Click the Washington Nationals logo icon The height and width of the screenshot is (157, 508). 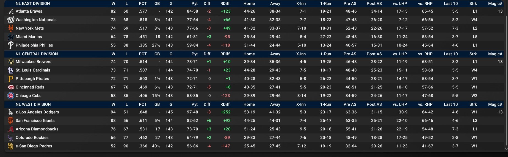11,20
